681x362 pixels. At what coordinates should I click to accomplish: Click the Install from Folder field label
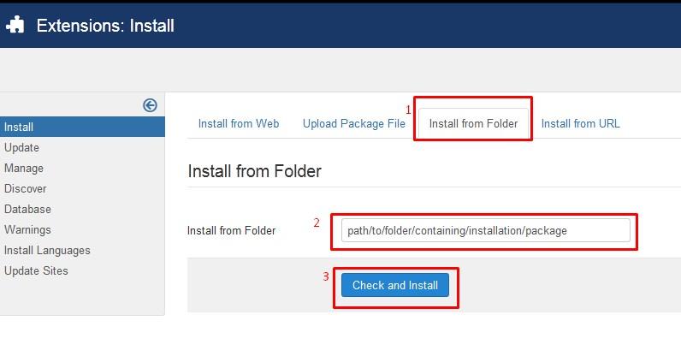tap(231, 230)
